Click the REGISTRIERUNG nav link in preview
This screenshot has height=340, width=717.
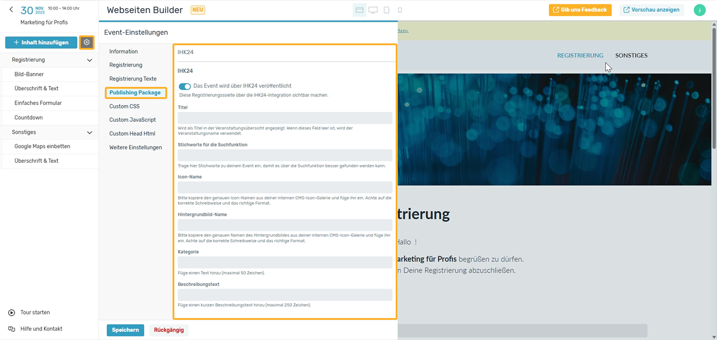coord(580,56)
